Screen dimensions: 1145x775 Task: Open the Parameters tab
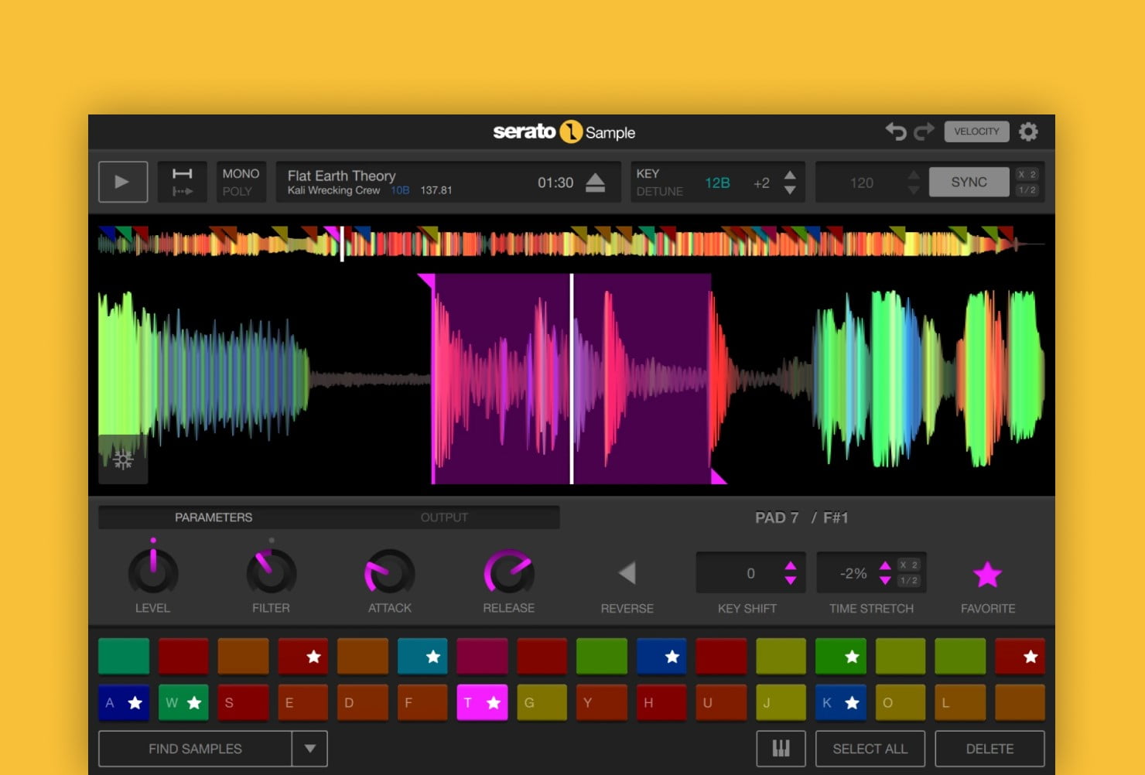point(214,517)
